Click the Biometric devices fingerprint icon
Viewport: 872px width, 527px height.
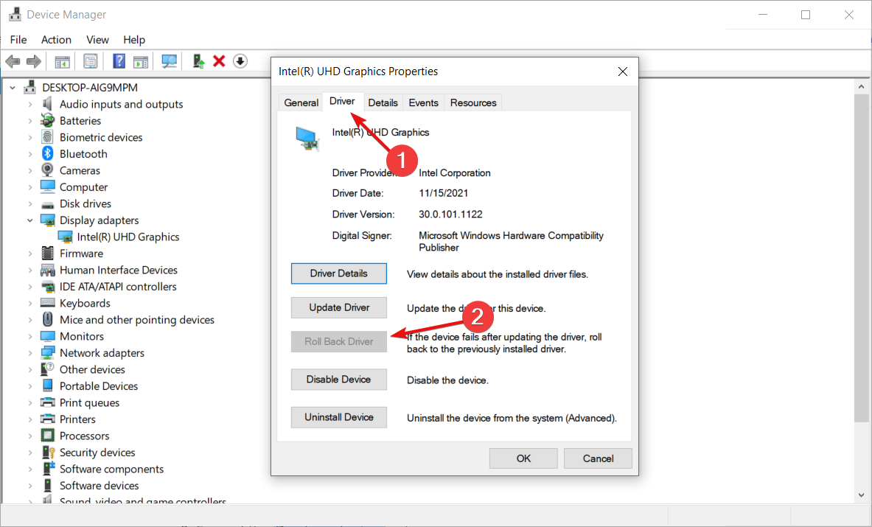(48, 137)
